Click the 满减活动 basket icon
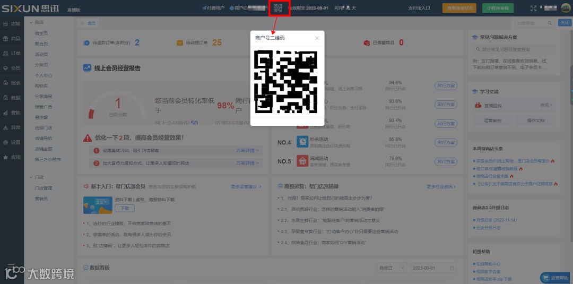The width and height of the screenshot is (573, 284). click(x=302, y=161)
